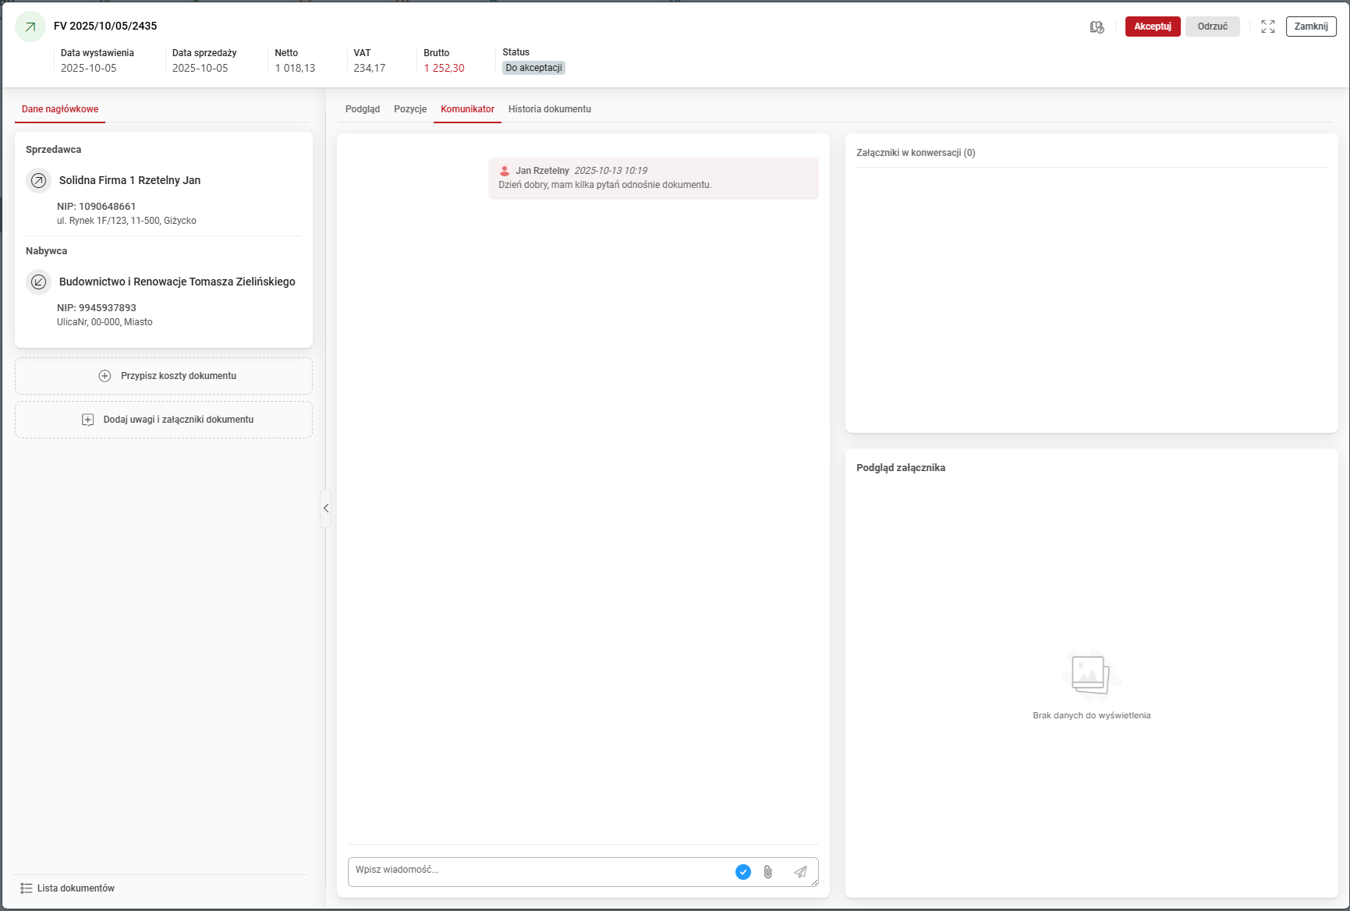Click the paperclip attach file icon
Screen dimensions: 1350x911
pos(768,872)
